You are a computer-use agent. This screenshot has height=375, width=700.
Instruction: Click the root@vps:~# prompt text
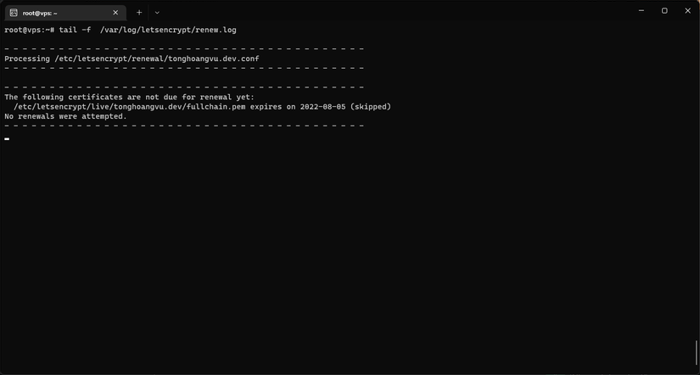30,30
